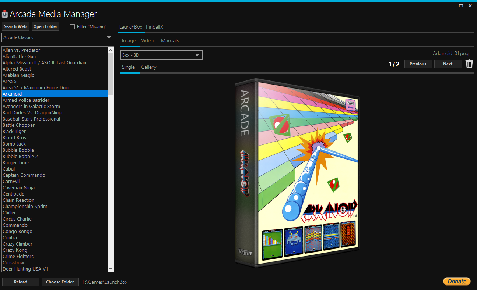This screenshot has width=477, height=290.
Task: Click the Choose Folder button
Action: (x=60, y=282)
